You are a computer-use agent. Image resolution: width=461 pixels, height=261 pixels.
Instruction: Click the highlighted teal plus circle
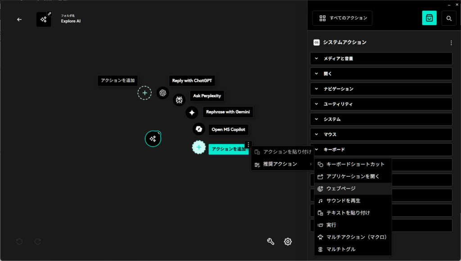tap(199, 147)
